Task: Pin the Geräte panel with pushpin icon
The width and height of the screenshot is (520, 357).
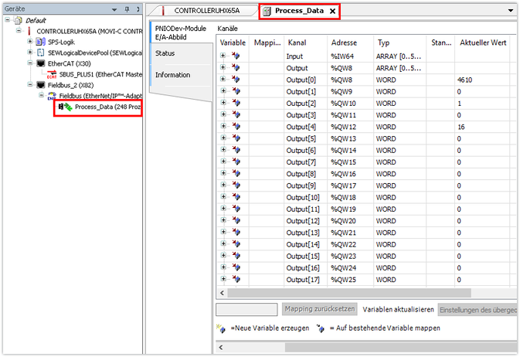Action: pos(126,9)
